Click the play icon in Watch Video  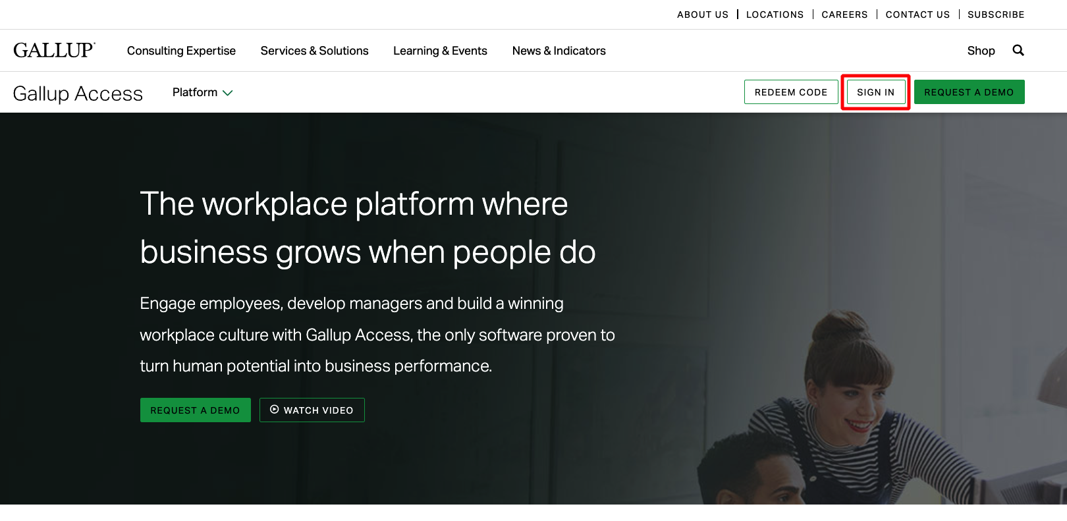click(275, 409)
